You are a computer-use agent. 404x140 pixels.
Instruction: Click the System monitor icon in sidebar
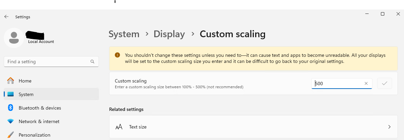coord(11,94)
